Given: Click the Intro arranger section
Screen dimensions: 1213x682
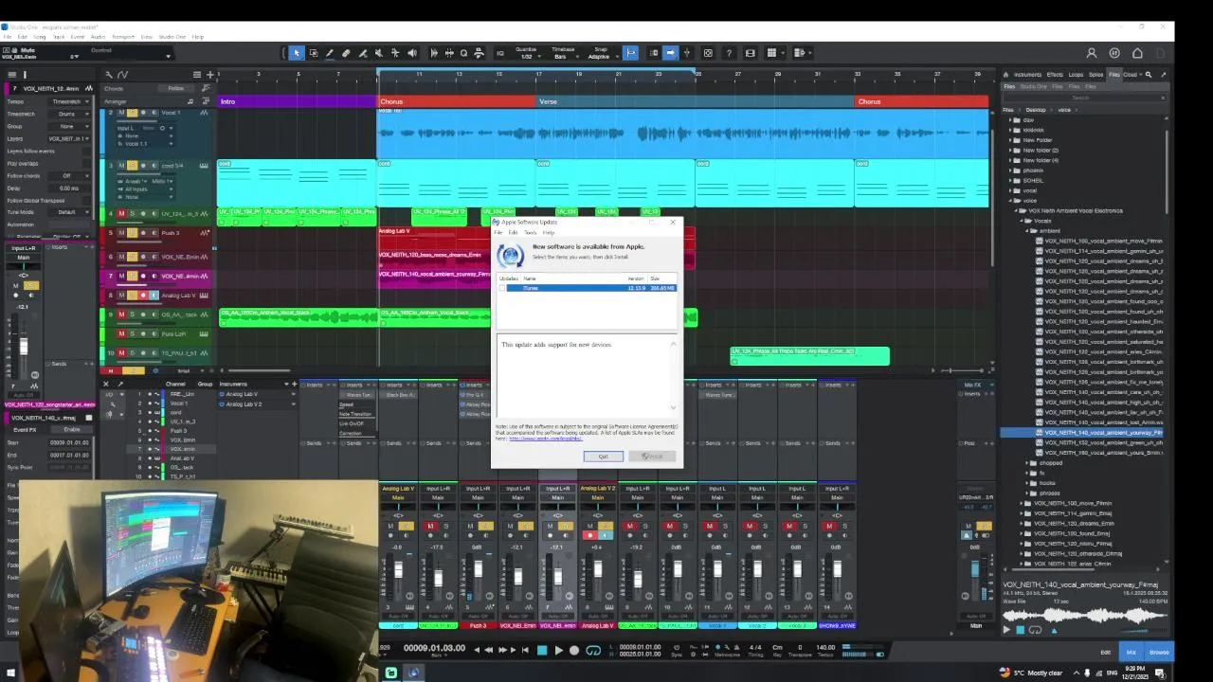Looking at the screenshot, I should tap(298, 101).
